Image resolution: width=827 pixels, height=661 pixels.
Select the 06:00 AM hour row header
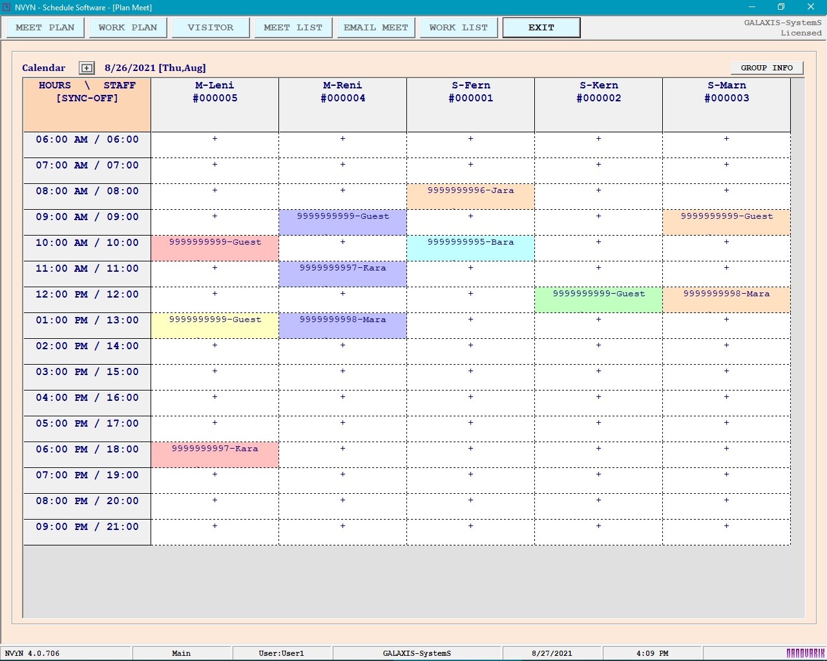tap(87, 145)
